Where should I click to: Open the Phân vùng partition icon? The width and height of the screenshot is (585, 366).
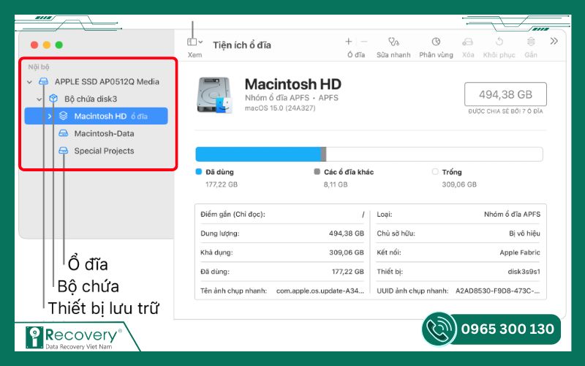[436, 42]
